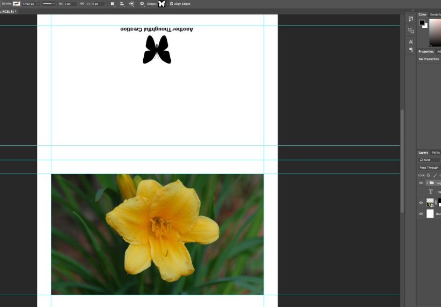Open the gear shape options icon

click(x=142, y=4)
